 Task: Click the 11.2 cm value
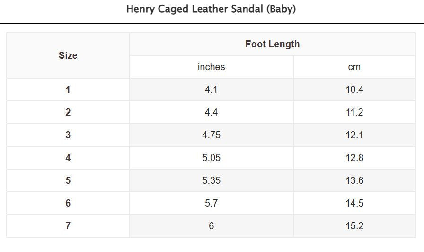point(354,112)
